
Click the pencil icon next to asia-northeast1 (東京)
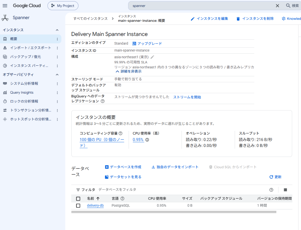coord(153,57)
